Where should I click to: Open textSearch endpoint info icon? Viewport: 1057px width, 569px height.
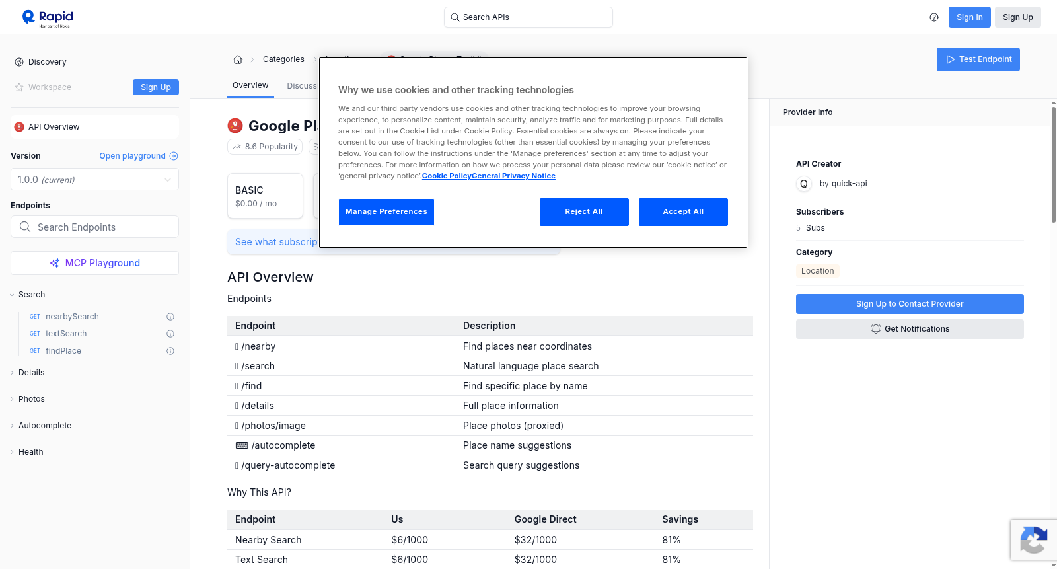[x=170, y=334]
